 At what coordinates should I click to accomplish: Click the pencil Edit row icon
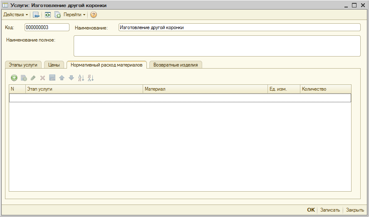(33, 78)
